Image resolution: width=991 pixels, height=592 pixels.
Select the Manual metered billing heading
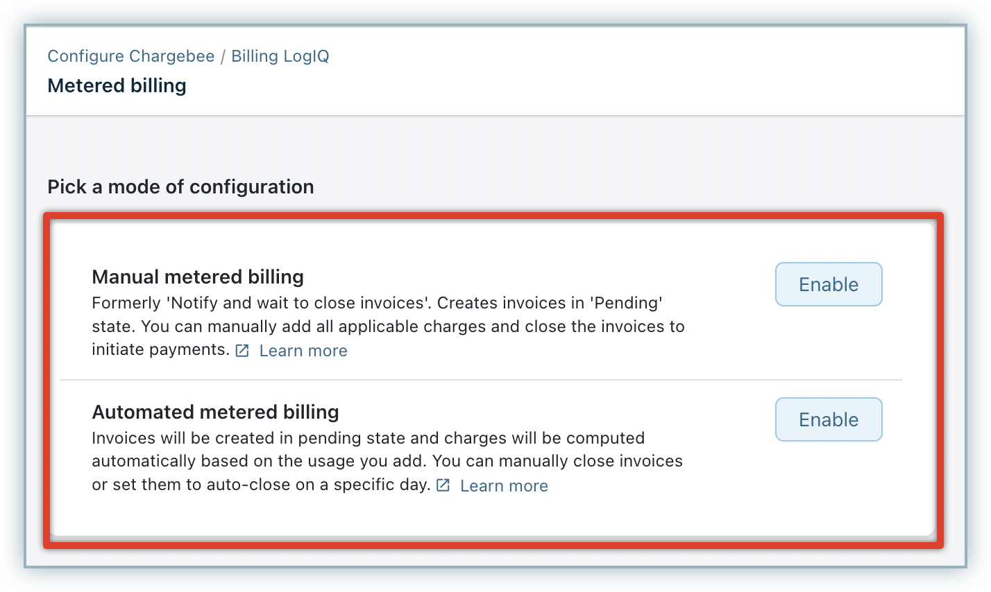pyautogui.click(x=198, y=277)
